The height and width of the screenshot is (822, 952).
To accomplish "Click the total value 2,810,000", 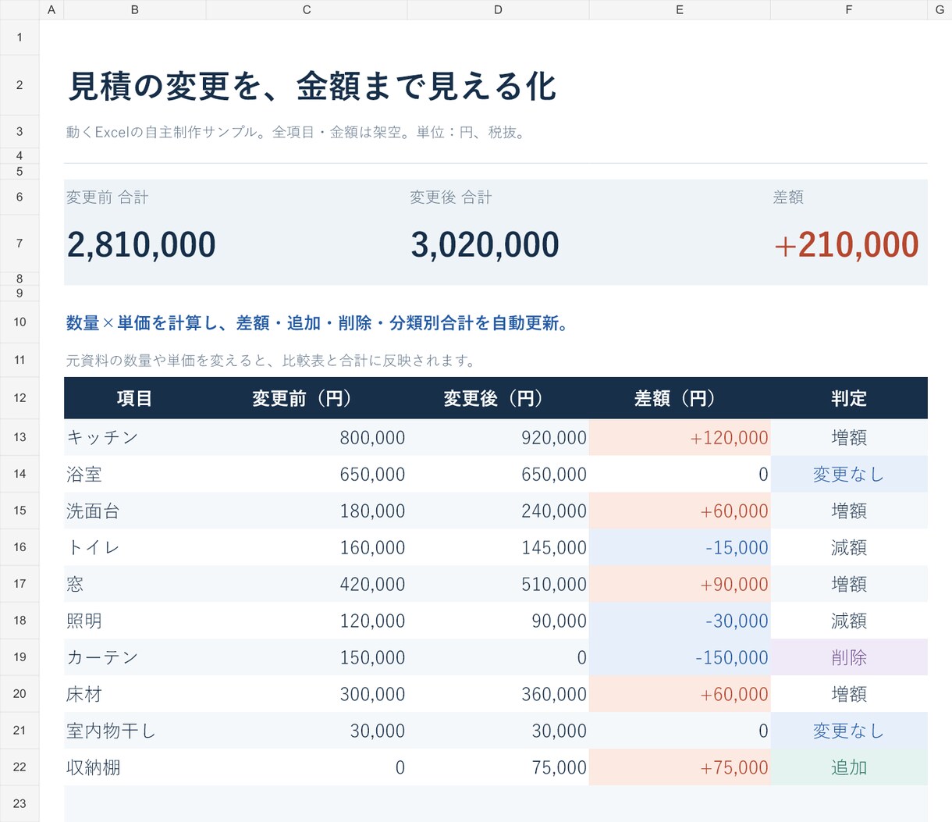I will click(141, 244).
